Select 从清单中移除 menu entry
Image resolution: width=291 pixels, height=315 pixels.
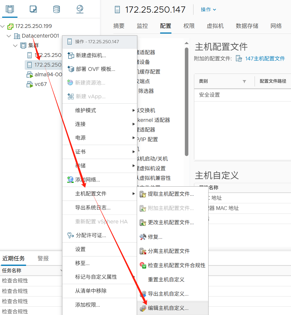coord(100,291)
